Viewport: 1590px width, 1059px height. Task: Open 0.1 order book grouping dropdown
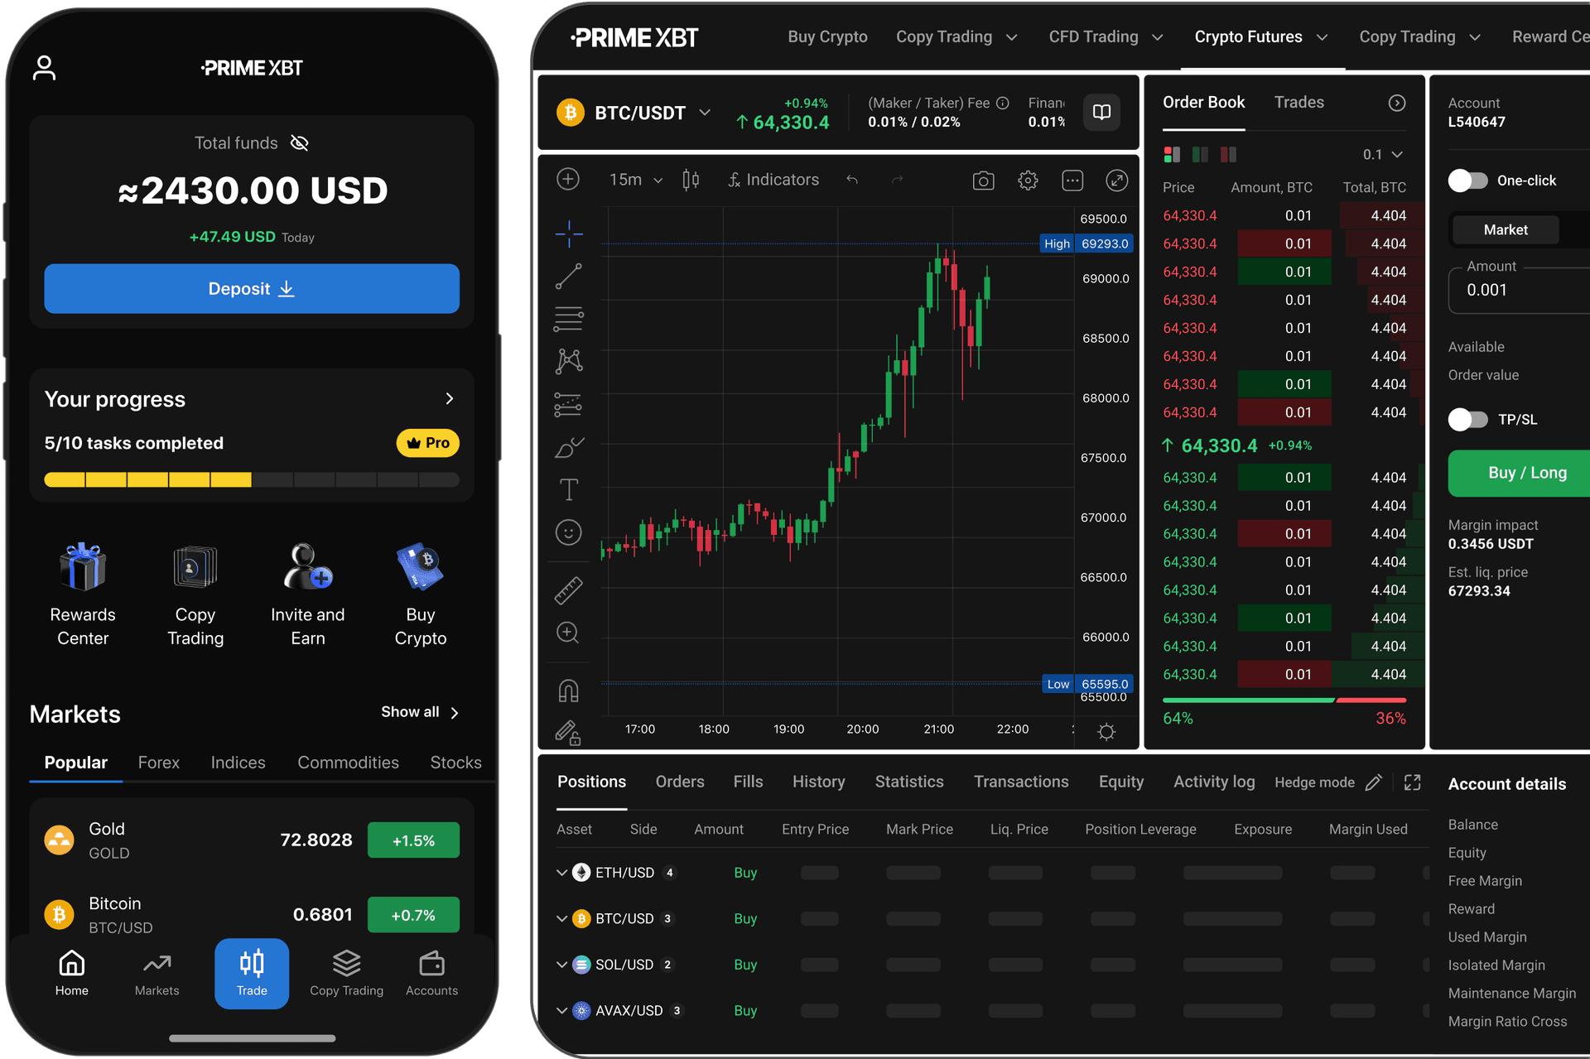tap(1382, 155)
